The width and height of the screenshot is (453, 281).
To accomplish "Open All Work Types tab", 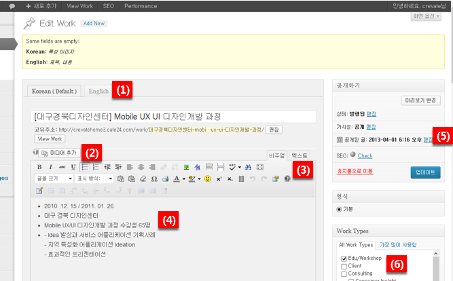I will pyautogui.click(x=356, y=245).
